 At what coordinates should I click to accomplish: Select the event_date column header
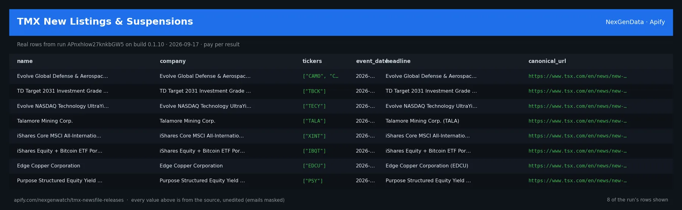tap(371, 61)
